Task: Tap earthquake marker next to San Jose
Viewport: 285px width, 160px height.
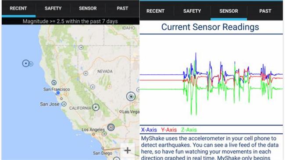Action: [x=64, y=104]
